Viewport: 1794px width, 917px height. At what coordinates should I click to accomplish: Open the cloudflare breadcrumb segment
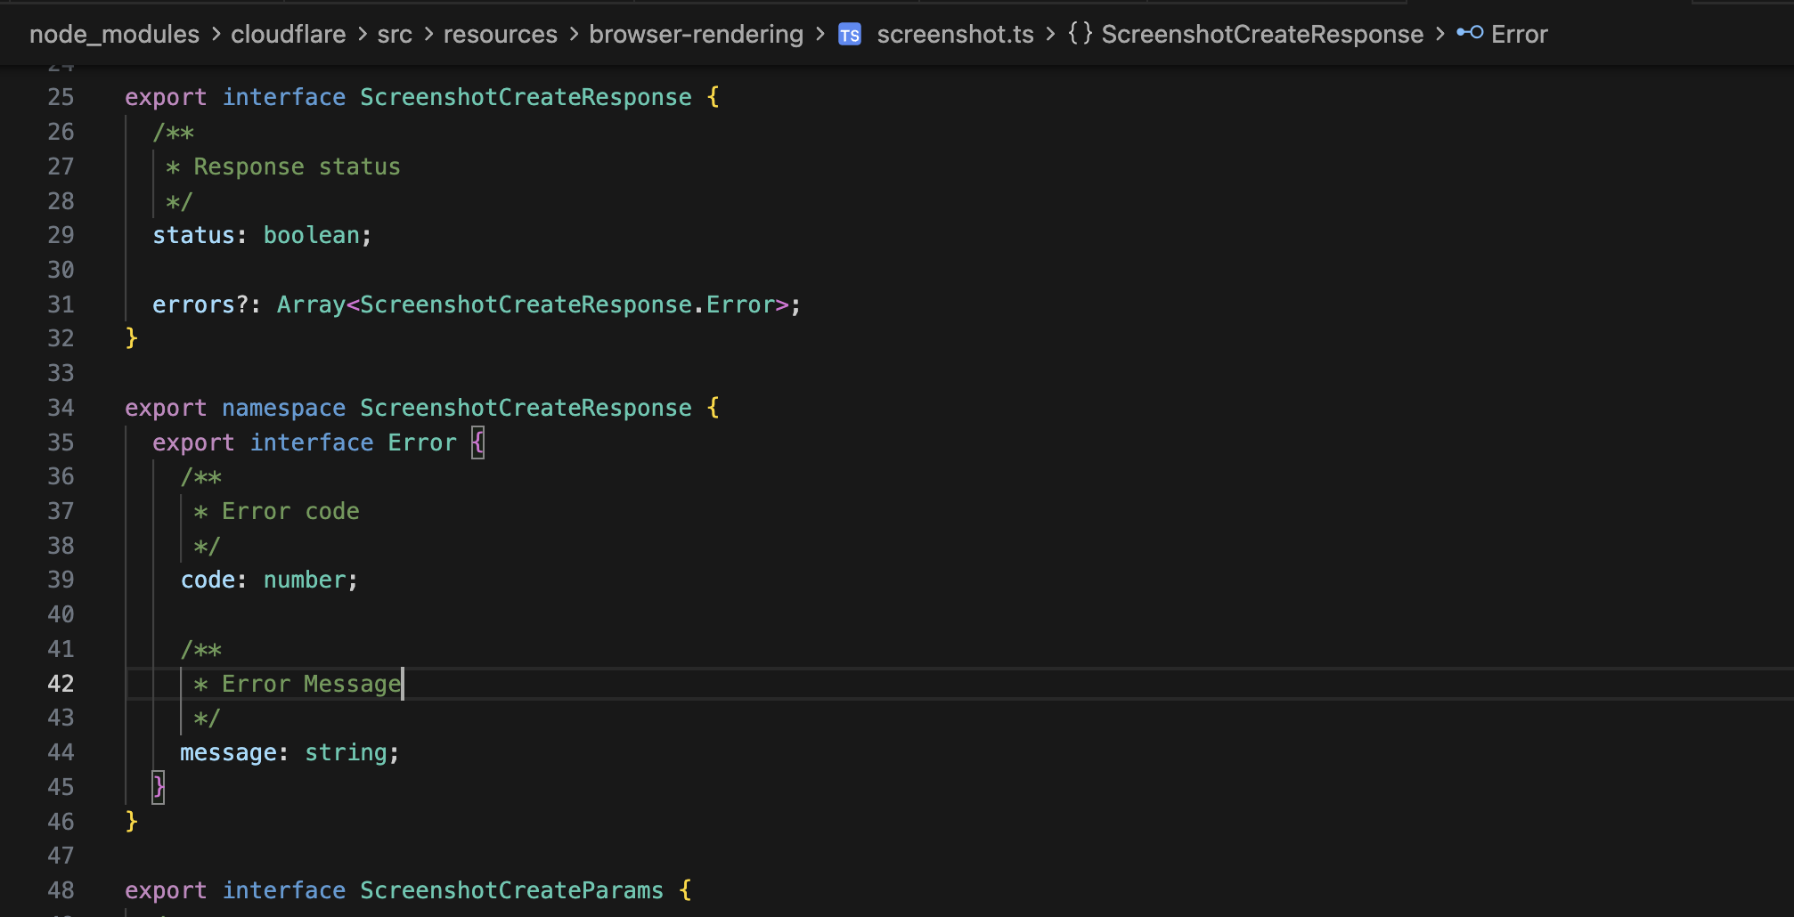[x=288, y=35]
